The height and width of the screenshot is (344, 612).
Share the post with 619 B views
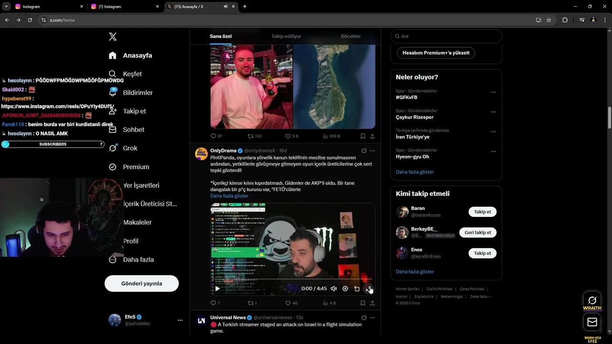click(x=372, y=136)
